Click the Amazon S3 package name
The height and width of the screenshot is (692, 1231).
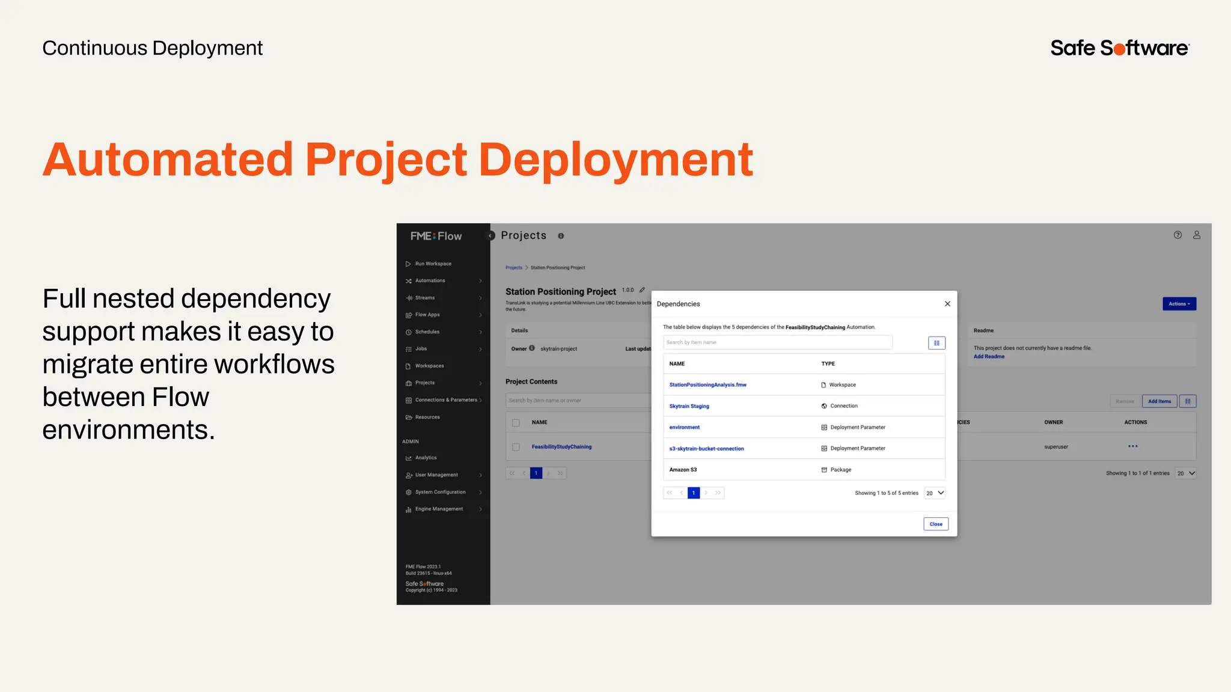pyautogui.click(x=683, y=470)
